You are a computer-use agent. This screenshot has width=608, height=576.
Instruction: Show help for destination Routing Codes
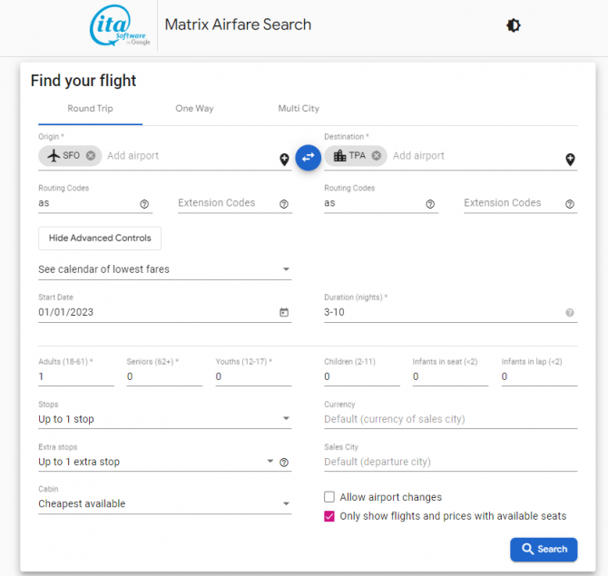click(430, 204)
